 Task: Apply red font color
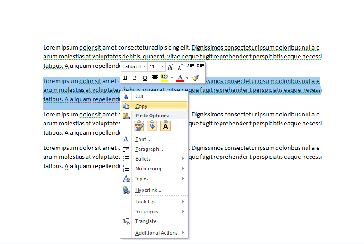tap(180, 78)
